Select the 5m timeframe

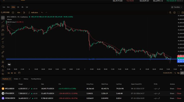(8, 7)
